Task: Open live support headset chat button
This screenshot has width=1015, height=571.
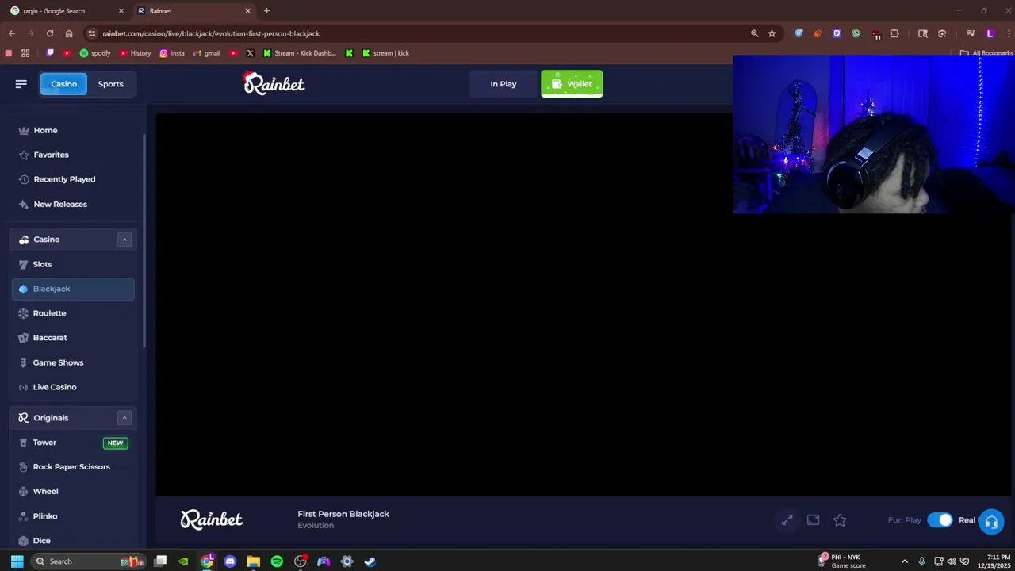Action: [x=991, y=522]
